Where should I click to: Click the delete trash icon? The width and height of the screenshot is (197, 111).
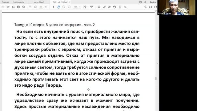pyautogui.click(x=120, y=7)
